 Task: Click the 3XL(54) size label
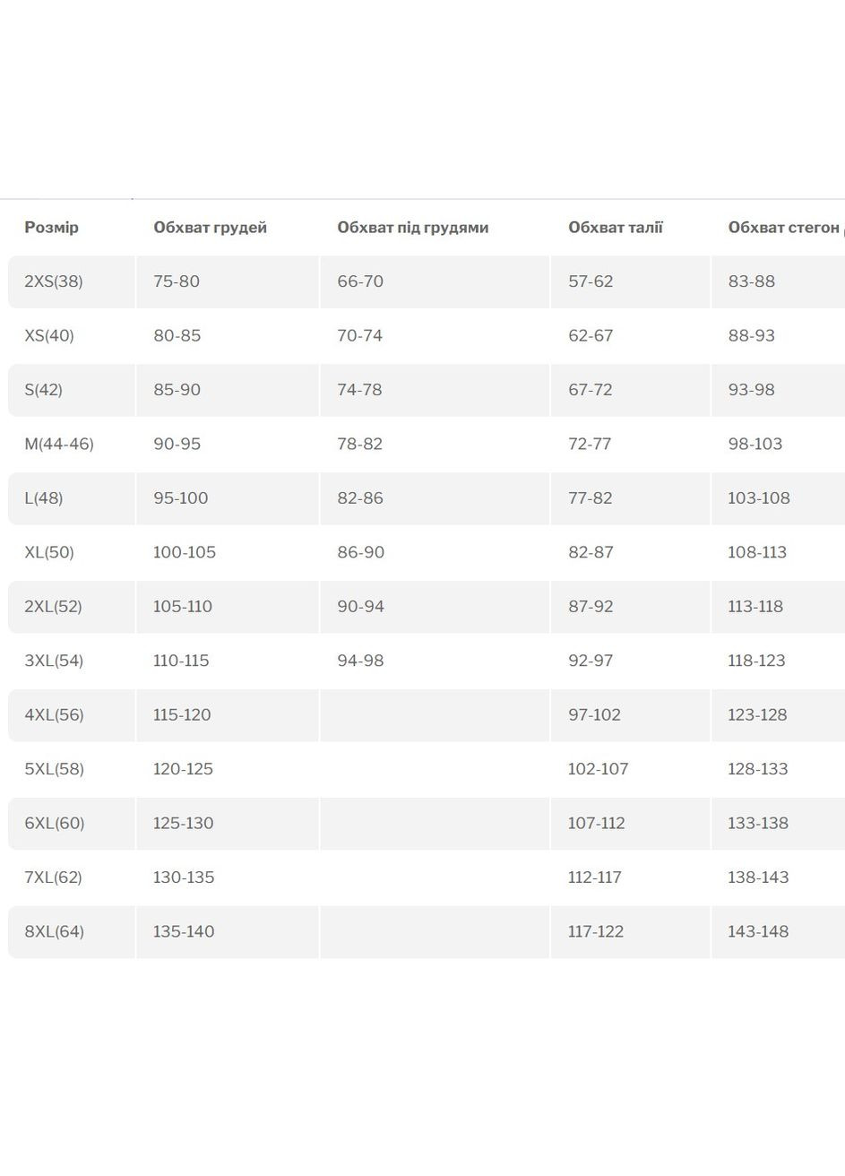tap(54, 661)
